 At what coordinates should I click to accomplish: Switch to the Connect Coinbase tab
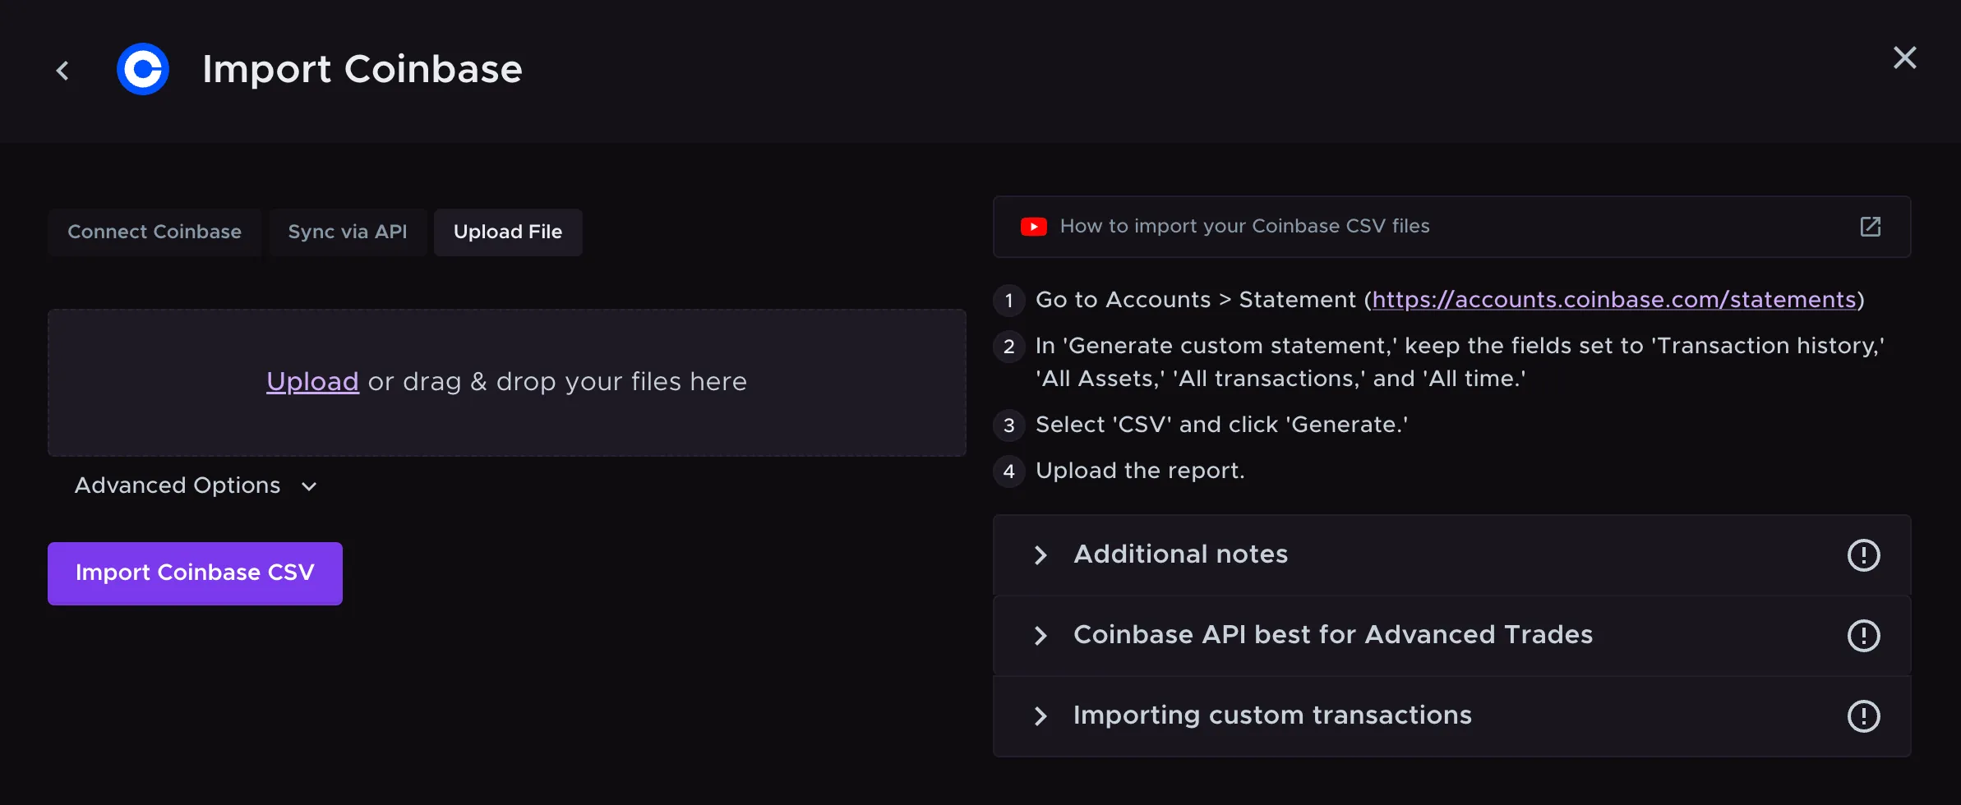click(x=155, y=232)
